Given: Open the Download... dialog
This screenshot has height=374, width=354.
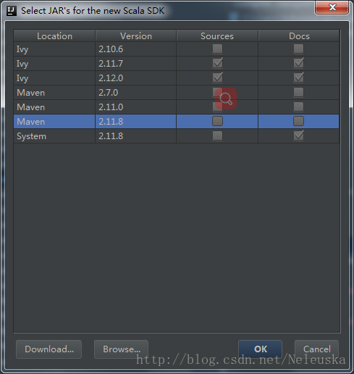Looking at the screenshot, I should [x=49, y=349].
